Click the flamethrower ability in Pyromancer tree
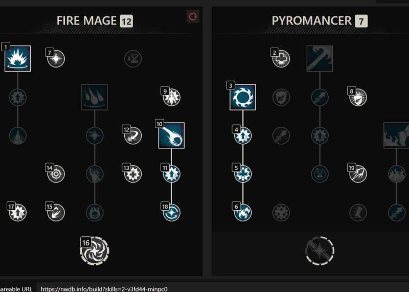The image size is (409, 292). (x=320, y=58)
